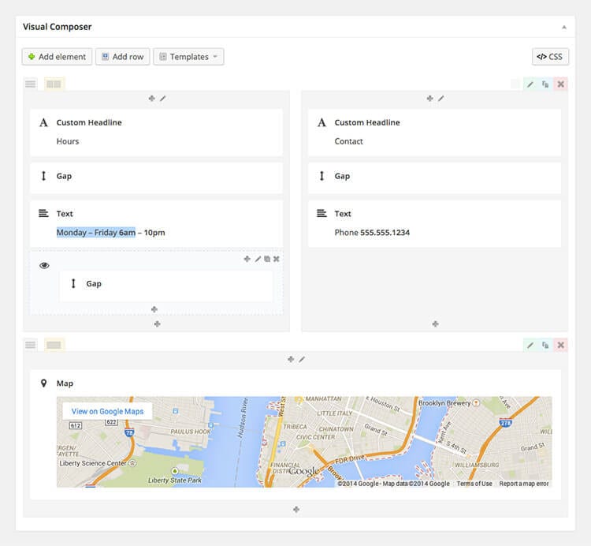Delete the first row using the red X
This screenshot has width=591, height=546.
click(561, 84)
